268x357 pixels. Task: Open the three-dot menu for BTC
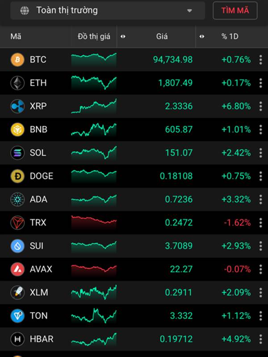261,60
